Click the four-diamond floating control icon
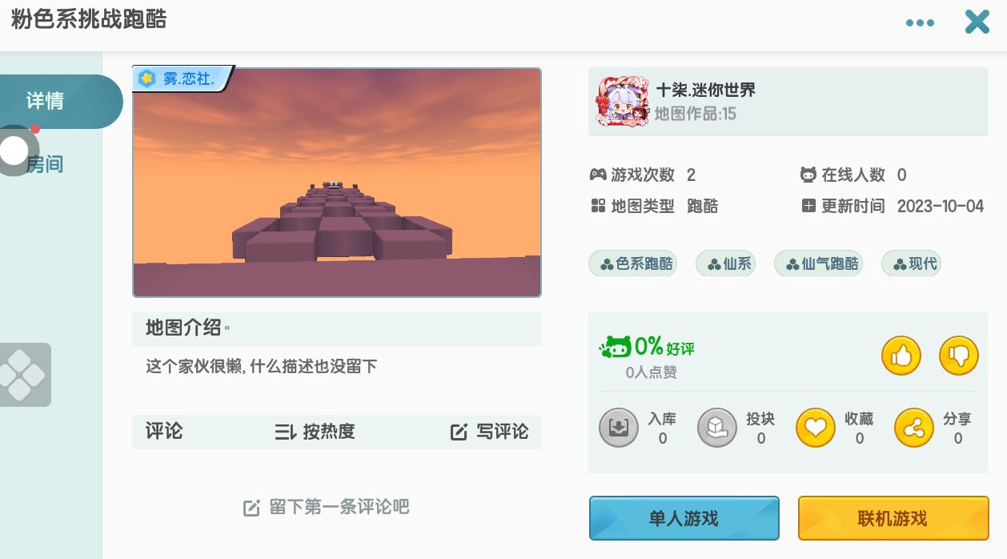Viewport: 1007px width, 559px height. [22, 374]
